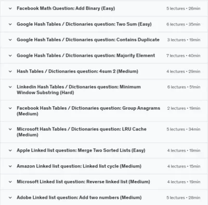Expand chevron next to Reverse linked list
208x205 pixels.
click(10, 182)
